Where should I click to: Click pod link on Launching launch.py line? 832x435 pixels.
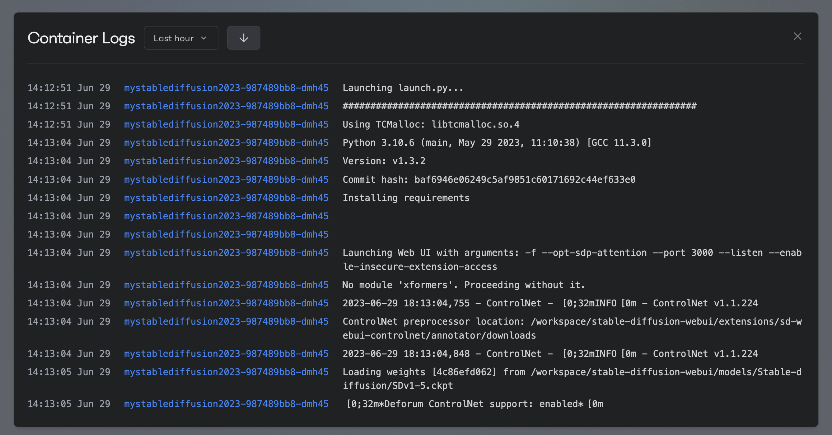click(x=226, y=88)
